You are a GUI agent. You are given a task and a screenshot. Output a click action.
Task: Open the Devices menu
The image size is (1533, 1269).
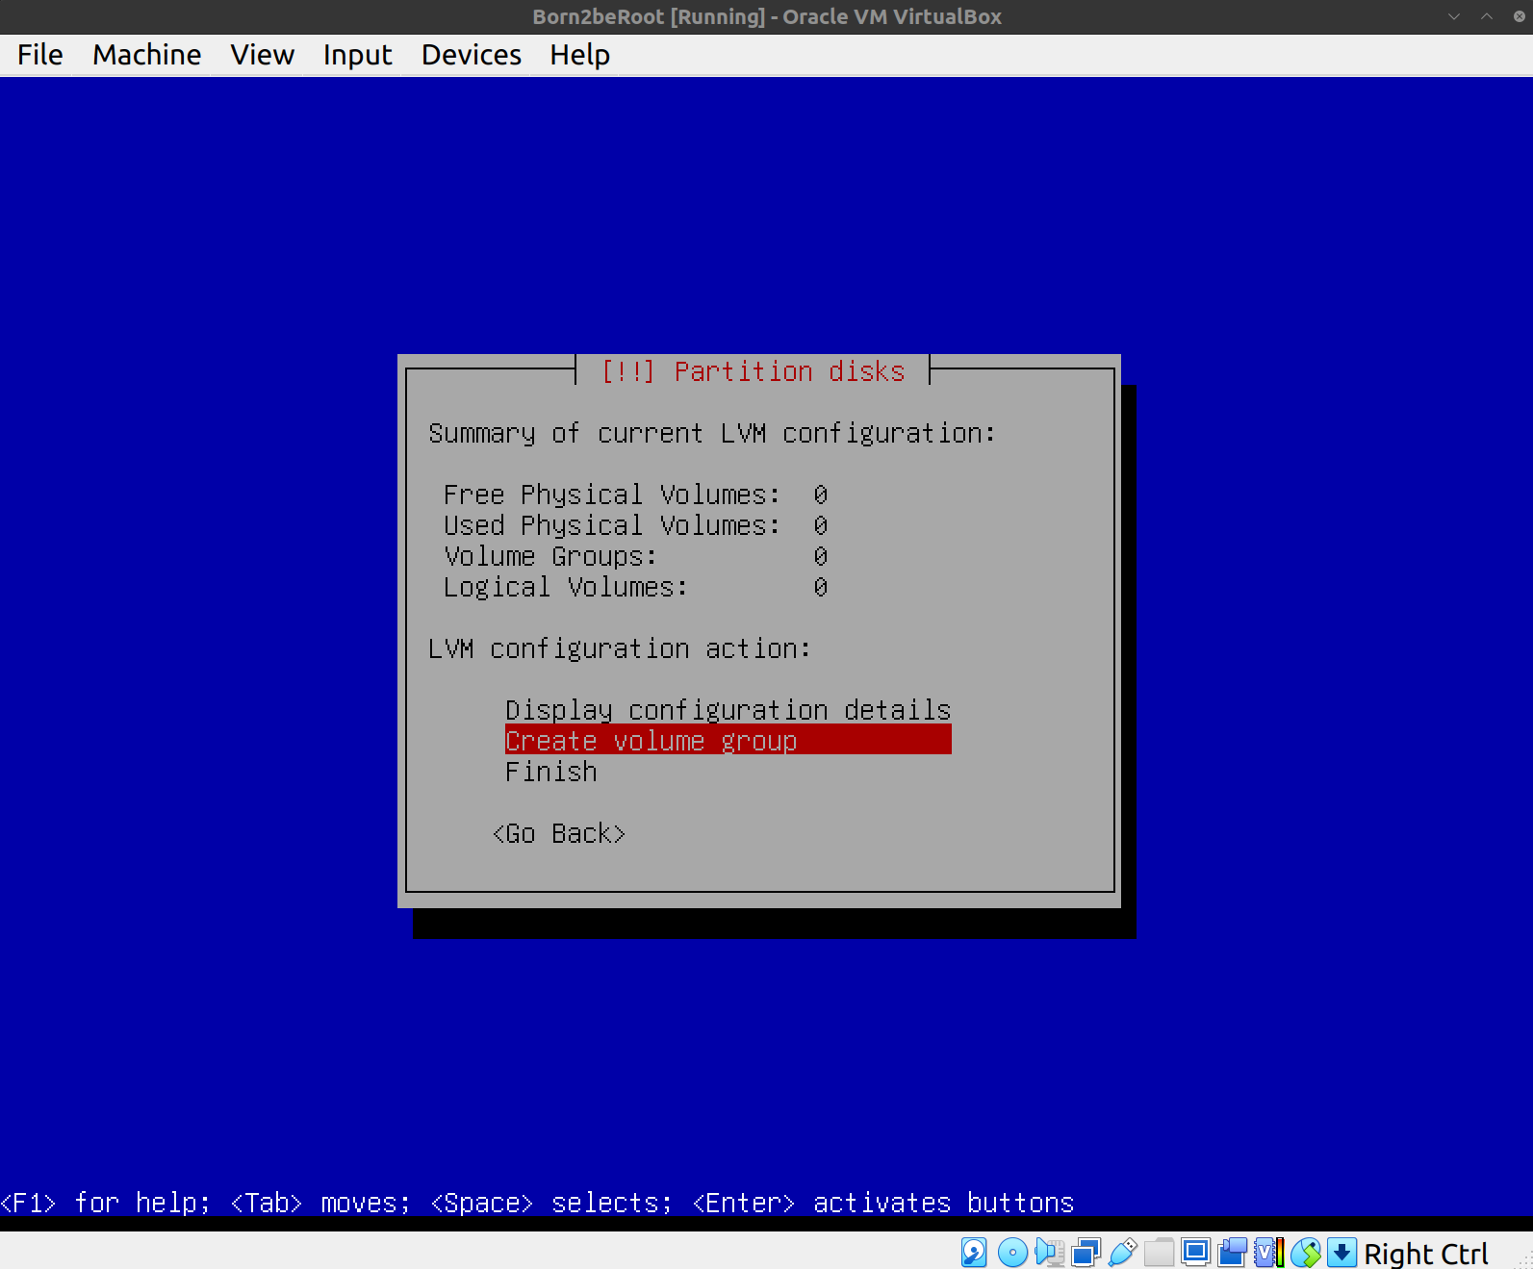(x=472, y=55)
